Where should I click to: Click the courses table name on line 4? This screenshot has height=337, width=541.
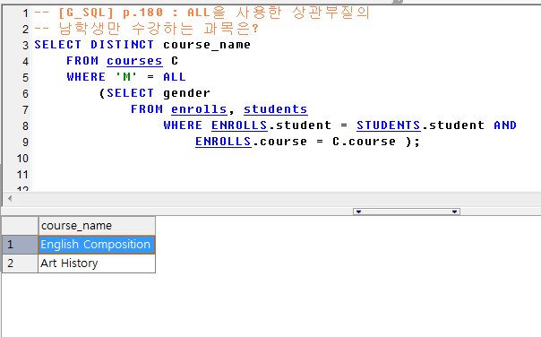pyautogui.click(x=134, y=61)
